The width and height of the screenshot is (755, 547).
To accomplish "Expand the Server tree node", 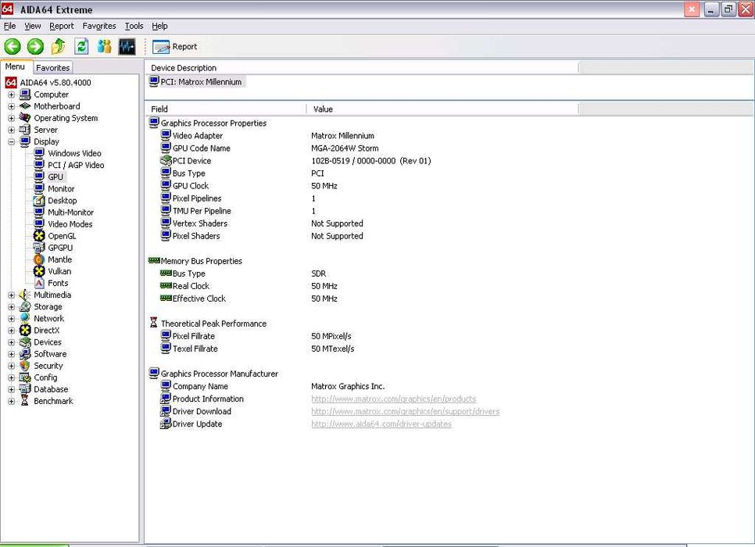I will pyautogui.click(x=11, y=130).
